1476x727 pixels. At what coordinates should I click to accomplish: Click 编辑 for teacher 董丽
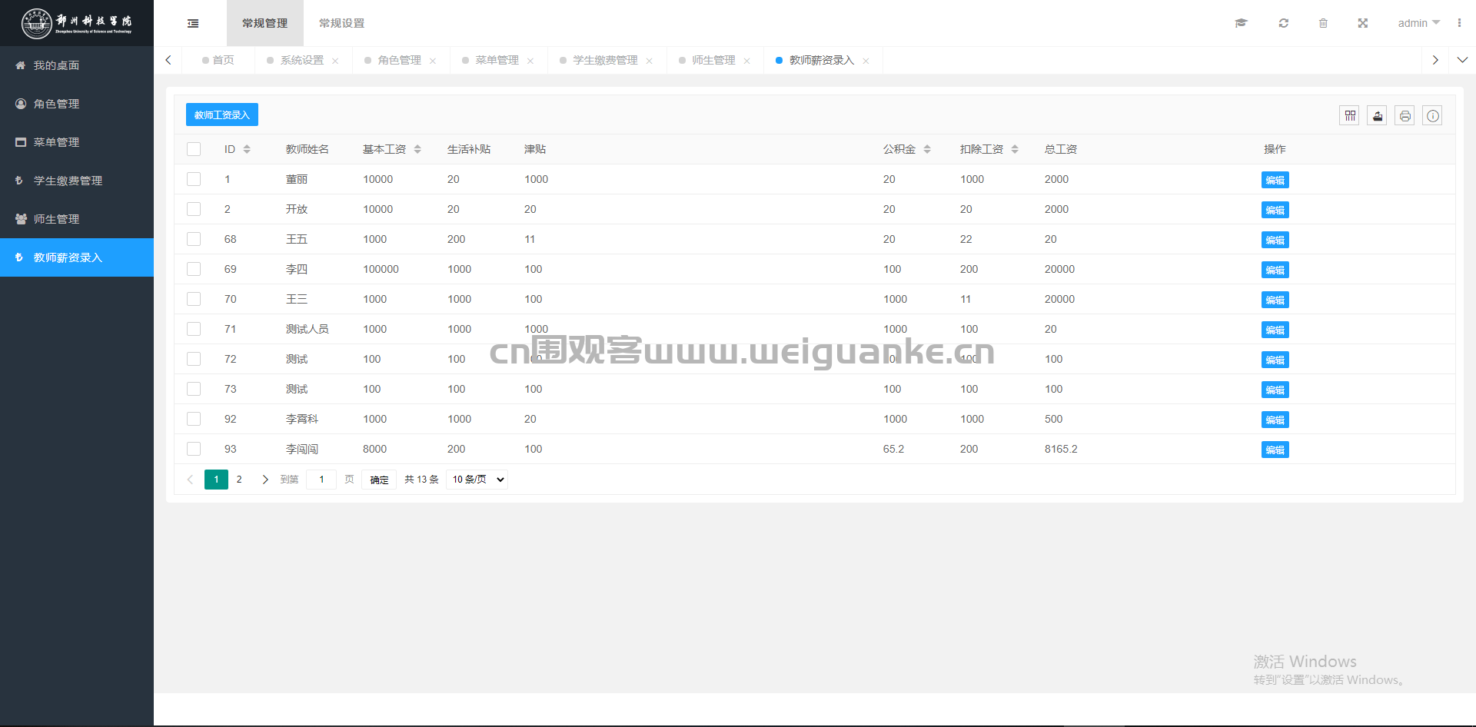(1275, 180)
